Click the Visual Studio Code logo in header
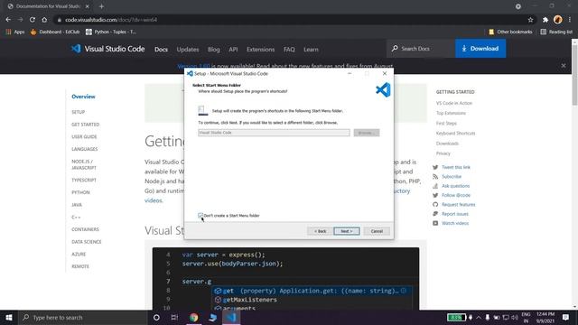The image size is (578, 325). (107, 49)
